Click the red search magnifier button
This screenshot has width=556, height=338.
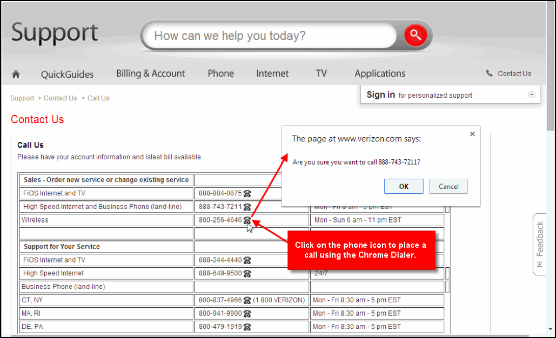pyautogui.click(x=415, y=35)
